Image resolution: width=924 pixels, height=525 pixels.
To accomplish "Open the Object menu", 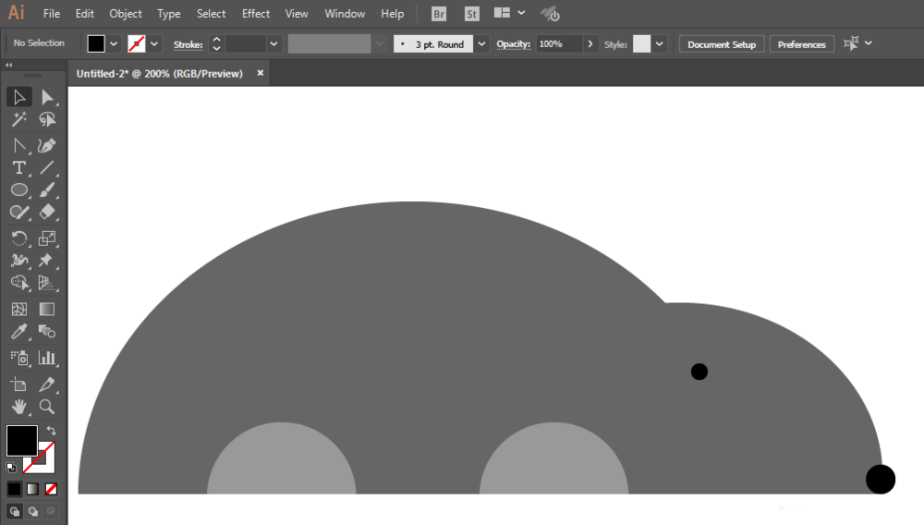I will [126, 14].
